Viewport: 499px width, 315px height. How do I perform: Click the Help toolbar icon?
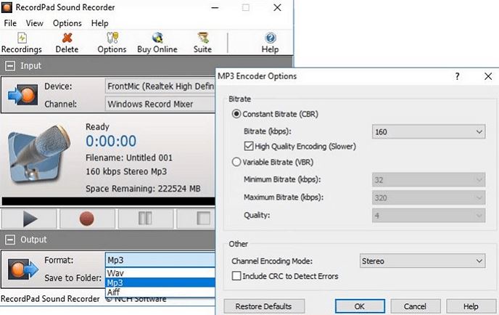pos(271,43)
